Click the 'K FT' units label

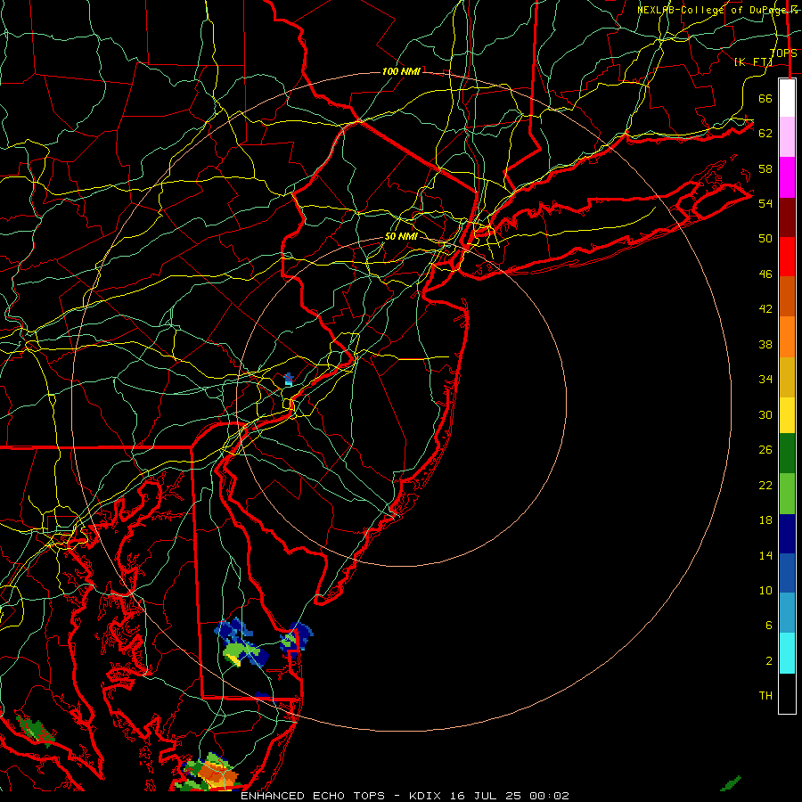coord(753,62)
